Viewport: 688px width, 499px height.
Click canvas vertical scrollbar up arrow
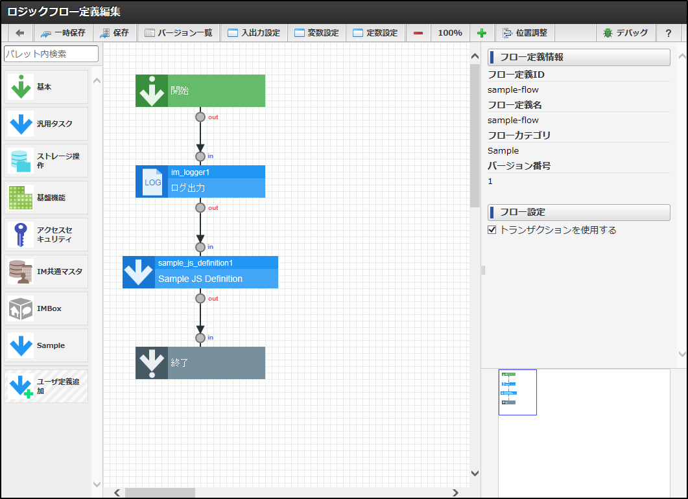[475, 56]
